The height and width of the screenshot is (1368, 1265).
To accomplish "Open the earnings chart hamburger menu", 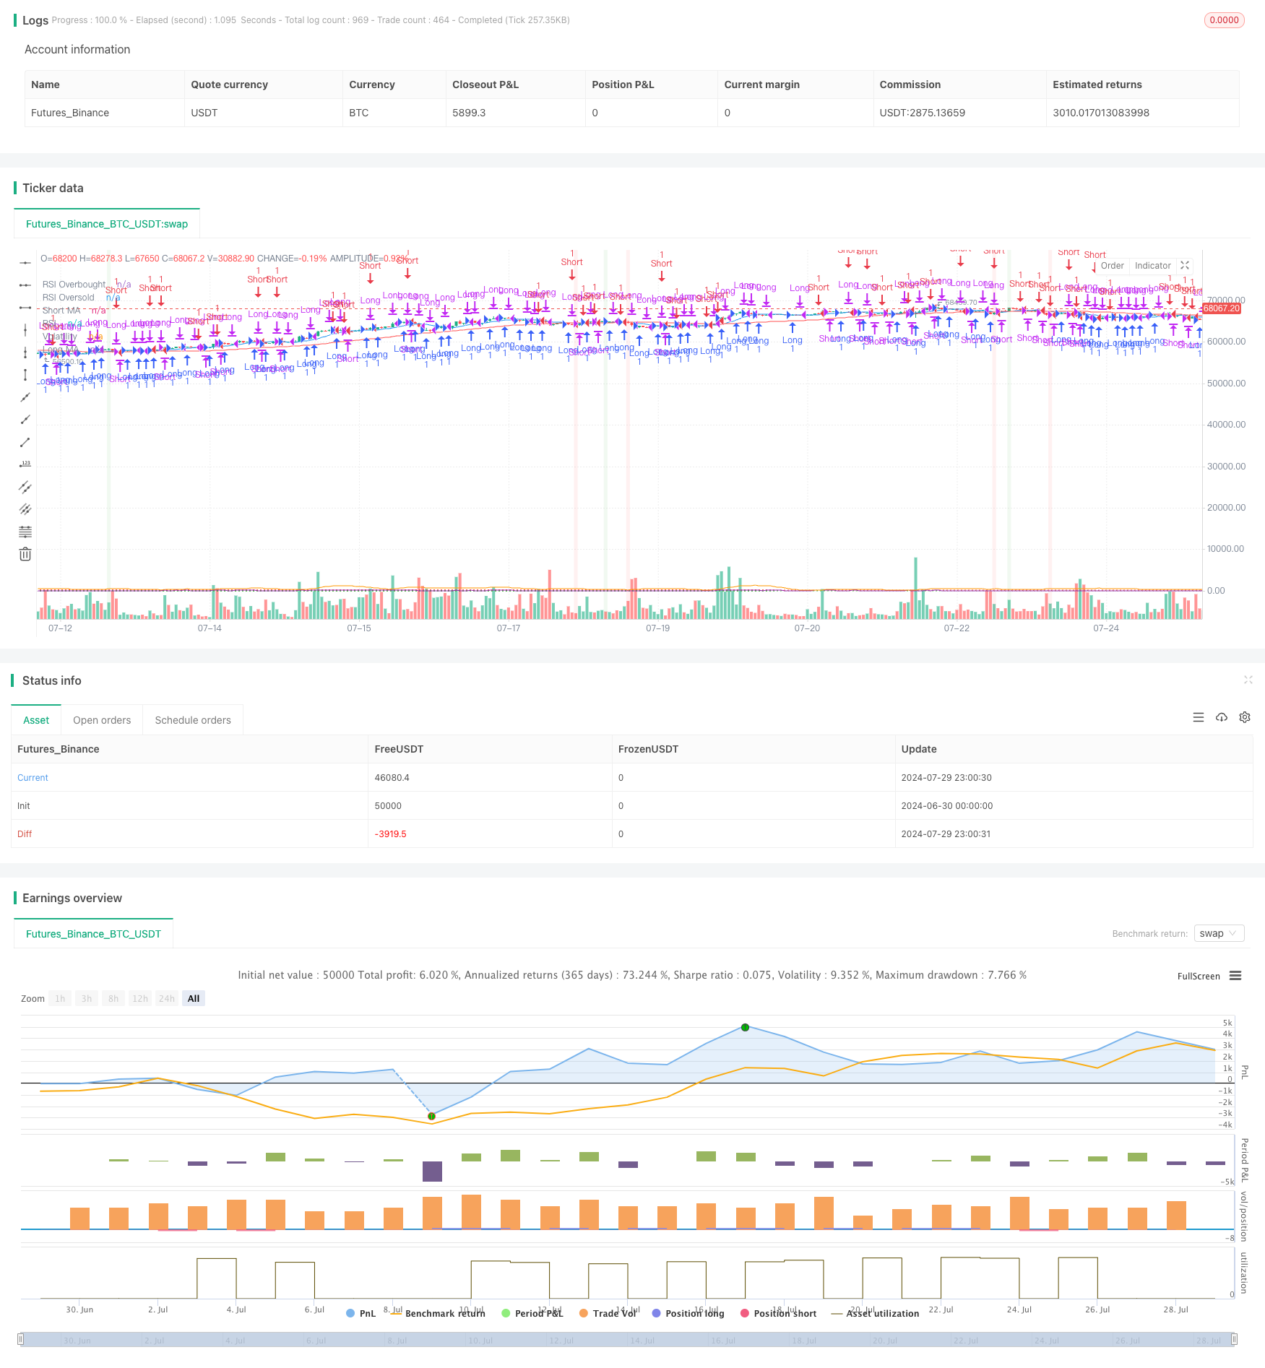I will [x=1235, y=976].
